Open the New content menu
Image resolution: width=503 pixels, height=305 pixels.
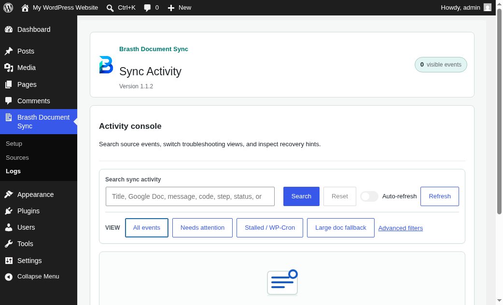click(179, 8)
